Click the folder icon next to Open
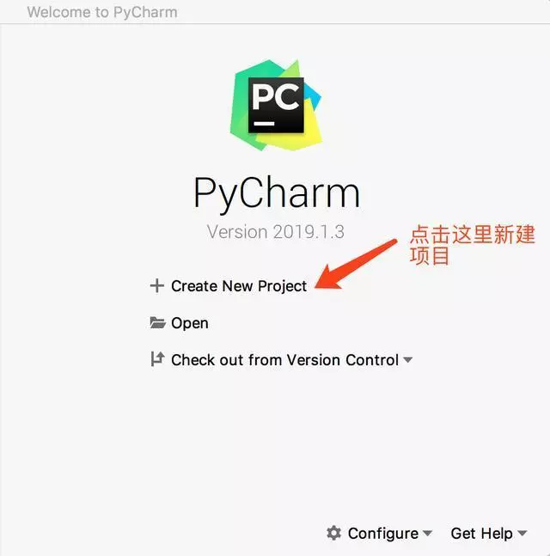The height and width of the screenshot is (556, 550). (157, 322)
